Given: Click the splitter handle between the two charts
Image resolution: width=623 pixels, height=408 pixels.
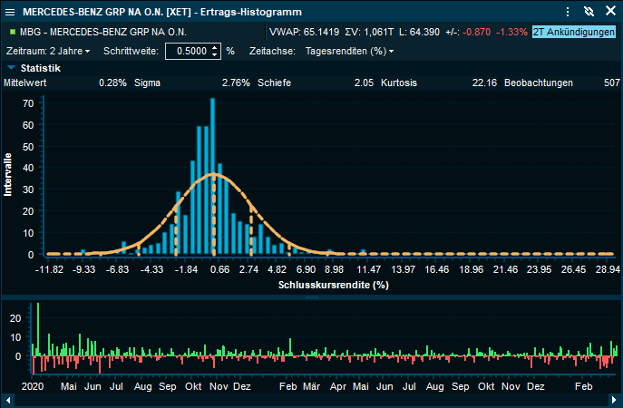Looking at the screenshot, I should coord(311,297).
